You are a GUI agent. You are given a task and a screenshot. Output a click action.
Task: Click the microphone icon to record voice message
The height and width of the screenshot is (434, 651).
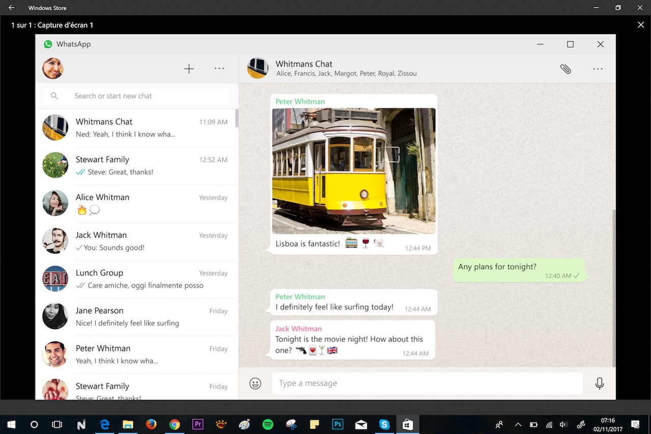click(x=600, y=383)
